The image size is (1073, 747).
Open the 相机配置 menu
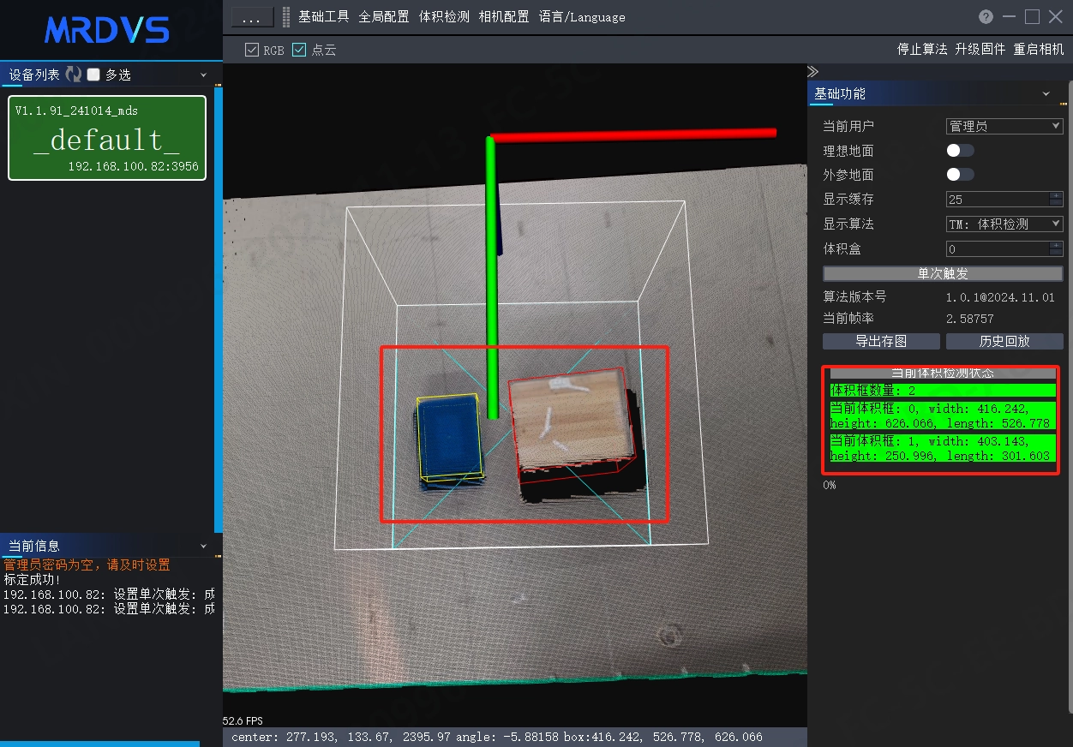click(504, 17)
